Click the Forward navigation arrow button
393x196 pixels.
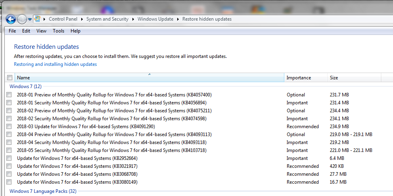click(22, 19)
